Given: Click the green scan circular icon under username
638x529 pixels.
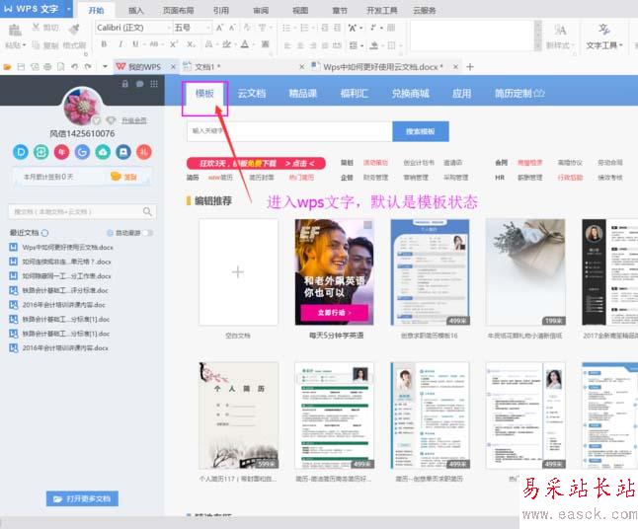Looking at the screenshot, I should 41,152.
